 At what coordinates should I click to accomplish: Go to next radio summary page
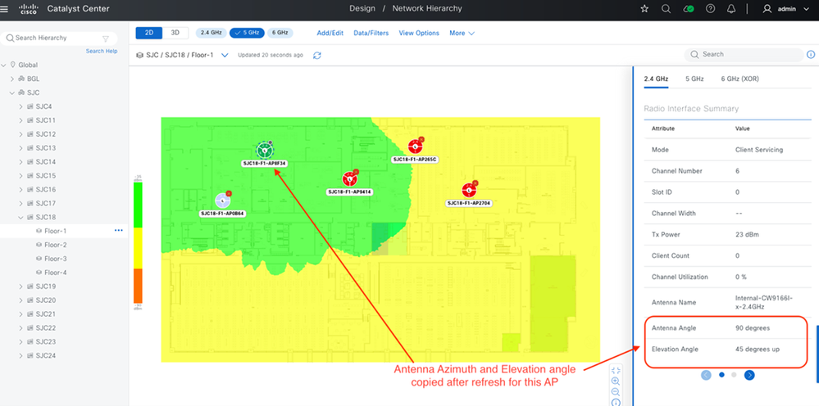click(x=749, y=375)
